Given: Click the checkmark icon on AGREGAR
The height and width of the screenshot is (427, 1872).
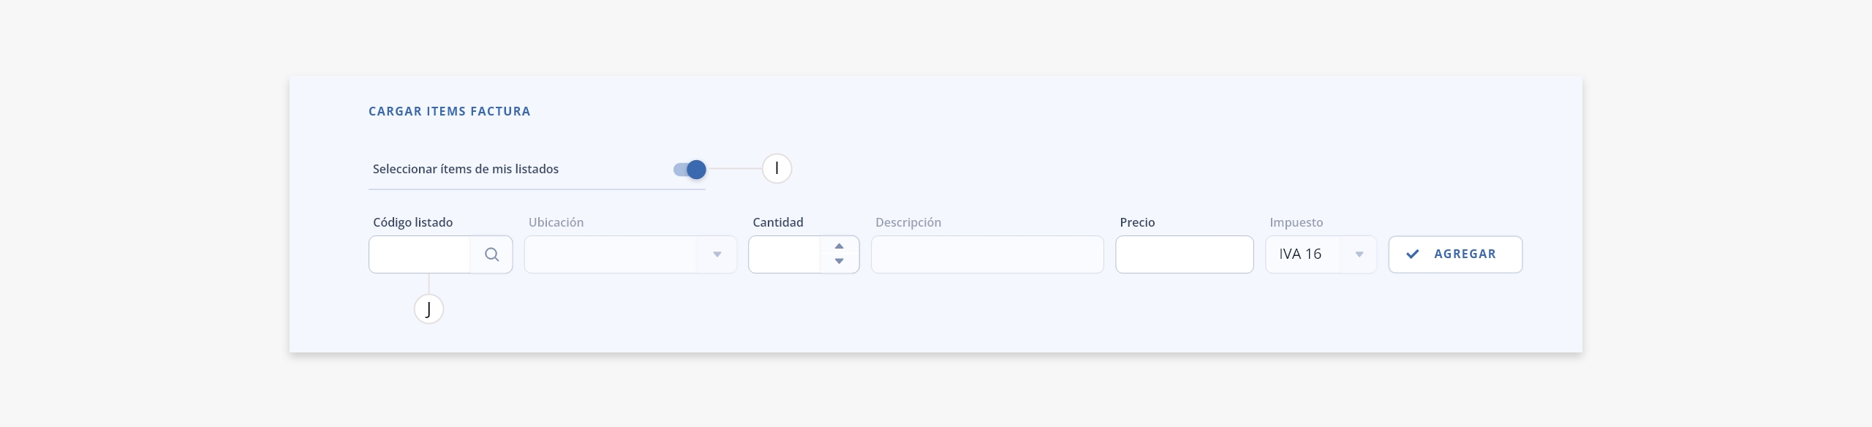Looking at the screenshot, I should (1412, 254).
